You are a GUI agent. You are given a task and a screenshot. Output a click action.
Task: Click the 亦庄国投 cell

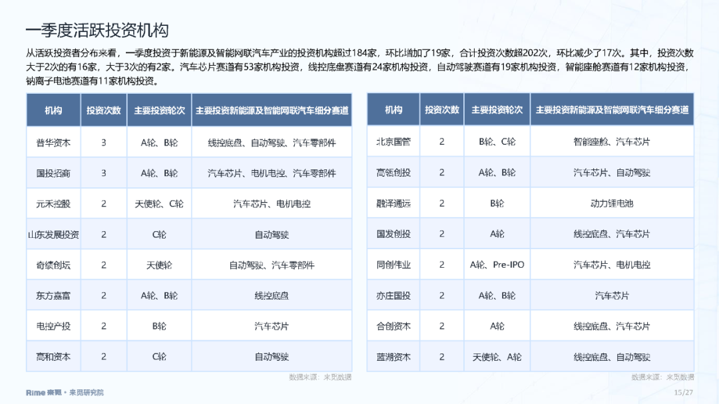pos(393,296)
